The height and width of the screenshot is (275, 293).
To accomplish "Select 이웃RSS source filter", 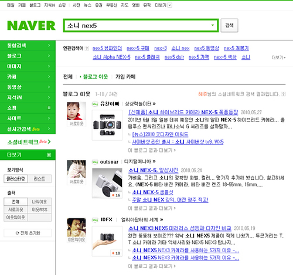I will coord(39,209).
